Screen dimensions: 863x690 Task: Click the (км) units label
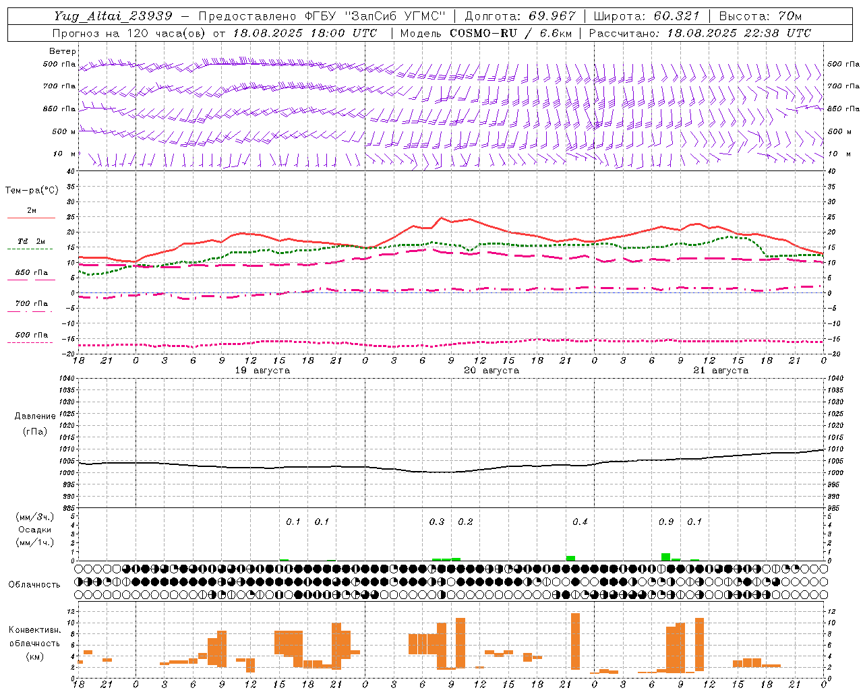coord(36,656)
